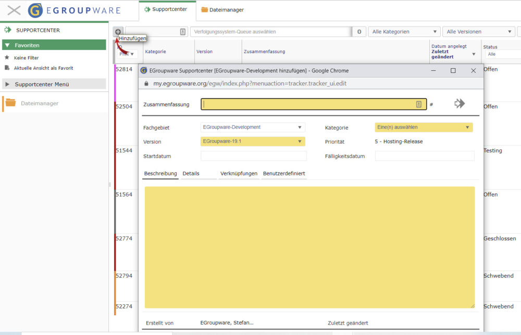Click the Hinzufügen plus icon

point(118,32)
